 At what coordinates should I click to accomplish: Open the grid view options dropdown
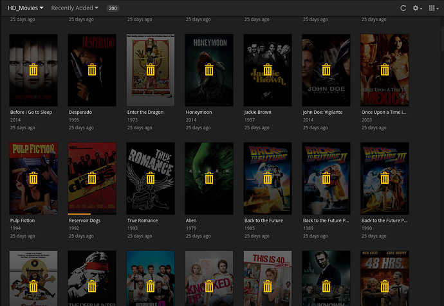pyautogui.click(x=434, y=8)
